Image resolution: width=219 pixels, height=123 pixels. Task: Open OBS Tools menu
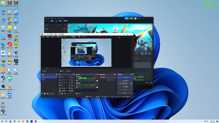pos(79,37)
